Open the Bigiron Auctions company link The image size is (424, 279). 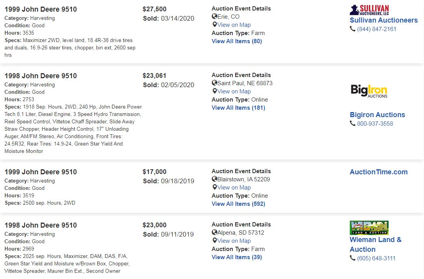click(x=377, y=115)
